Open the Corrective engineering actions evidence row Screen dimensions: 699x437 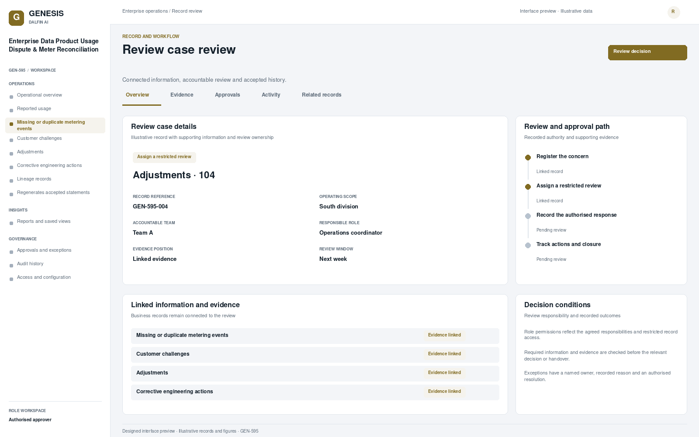(x=315, y=392)
